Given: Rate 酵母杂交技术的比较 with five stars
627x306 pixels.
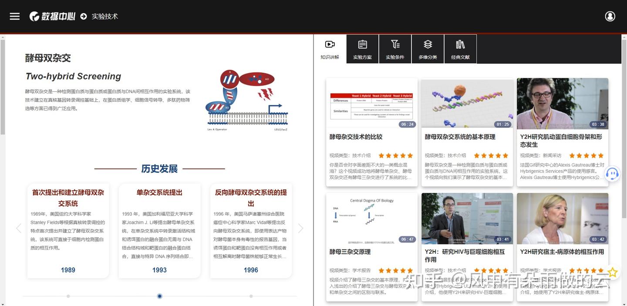Looking at the screenshot, I should [409, 155].
